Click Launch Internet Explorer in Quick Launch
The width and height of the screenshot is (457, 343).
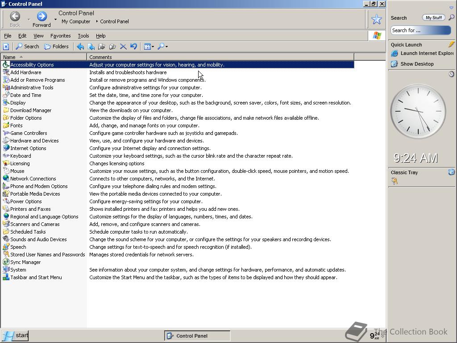point(422,53)
